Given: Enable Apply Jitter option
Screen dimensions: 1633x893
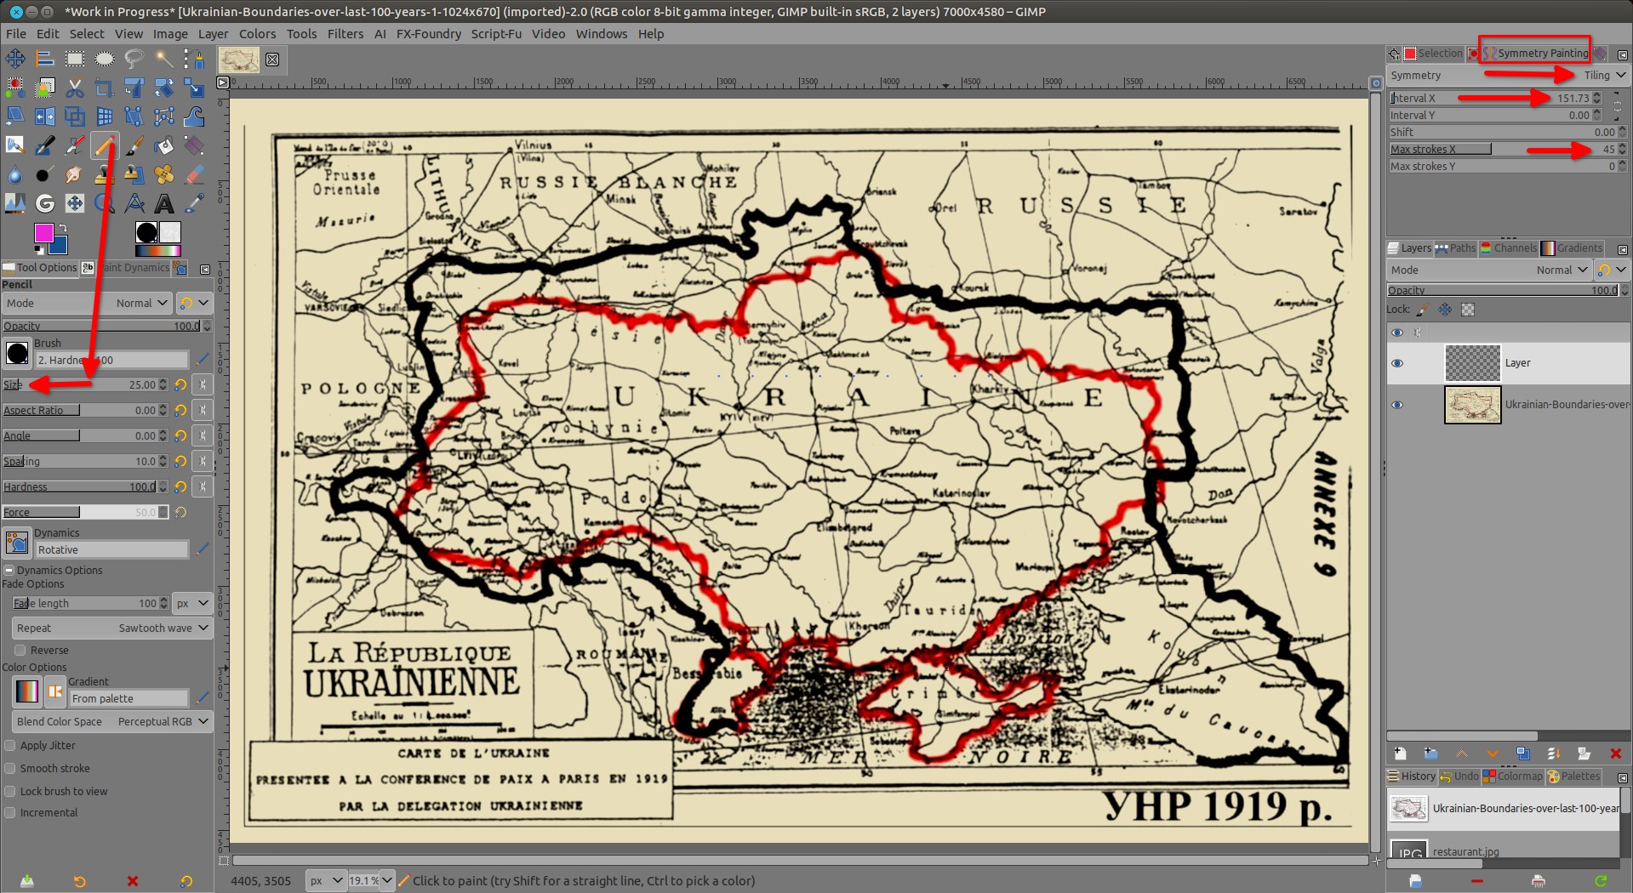Looking at the screenshot, I should click(10, 746).
